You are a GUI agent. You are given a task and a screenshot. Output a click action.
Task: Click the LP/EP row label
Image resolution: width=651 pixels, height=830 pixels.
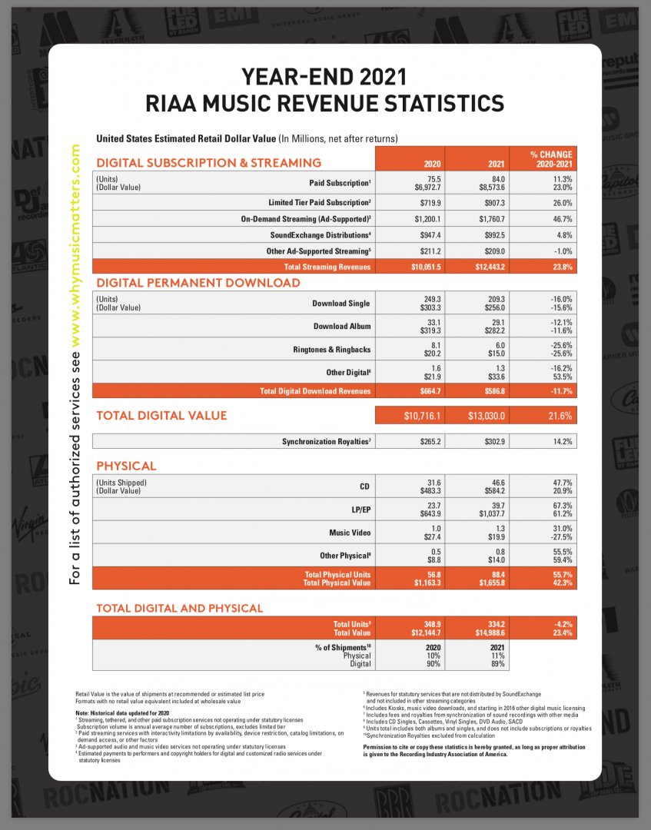click(x=361, y=510)
